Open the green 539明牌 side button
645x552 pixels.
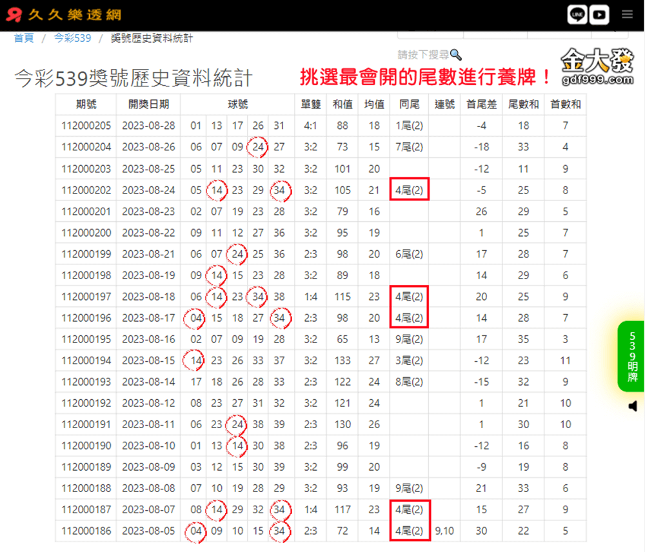pos(632,356)
